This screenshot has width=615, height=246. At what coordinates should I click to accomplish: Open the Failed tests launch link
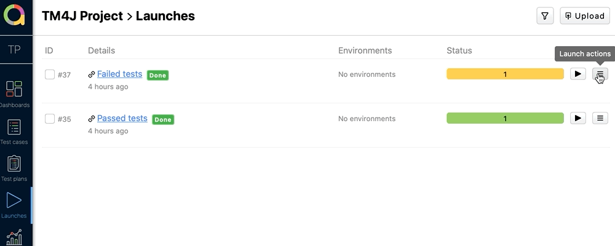119,74
